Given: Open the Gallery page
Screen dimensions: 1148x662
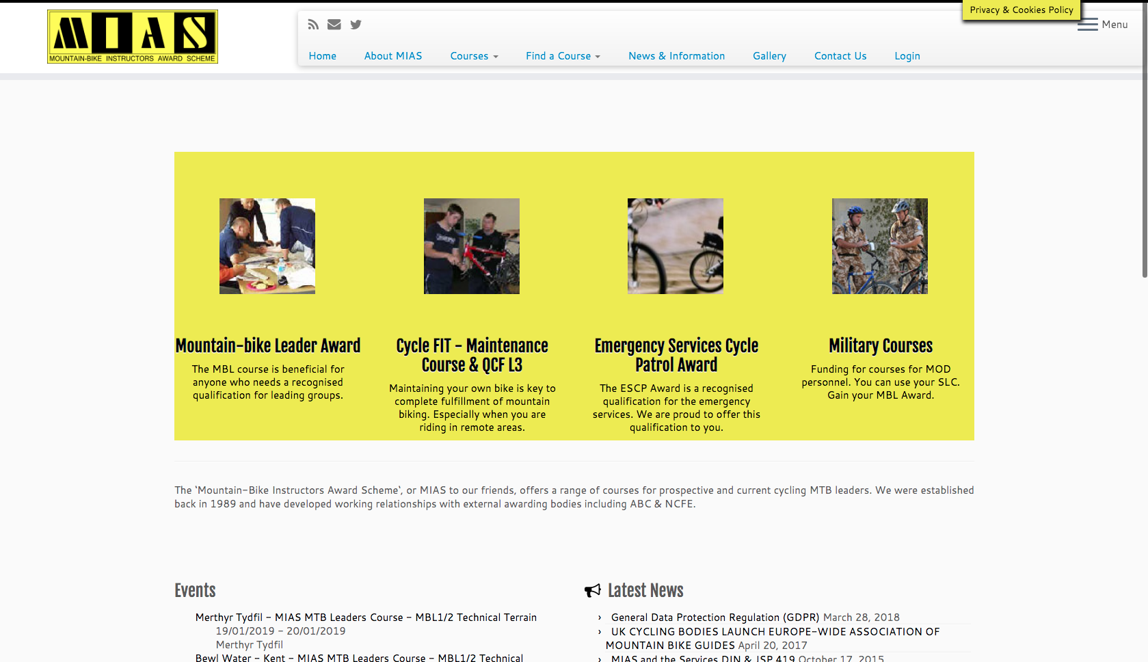Looking at the screenshot, I should click(770, 56).
